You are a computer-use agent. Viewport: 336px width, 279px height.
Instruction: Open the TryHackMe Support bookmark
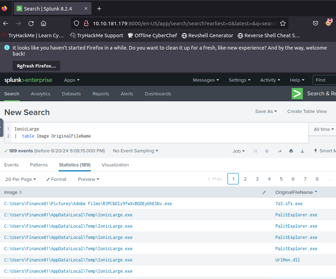[97, 35]
